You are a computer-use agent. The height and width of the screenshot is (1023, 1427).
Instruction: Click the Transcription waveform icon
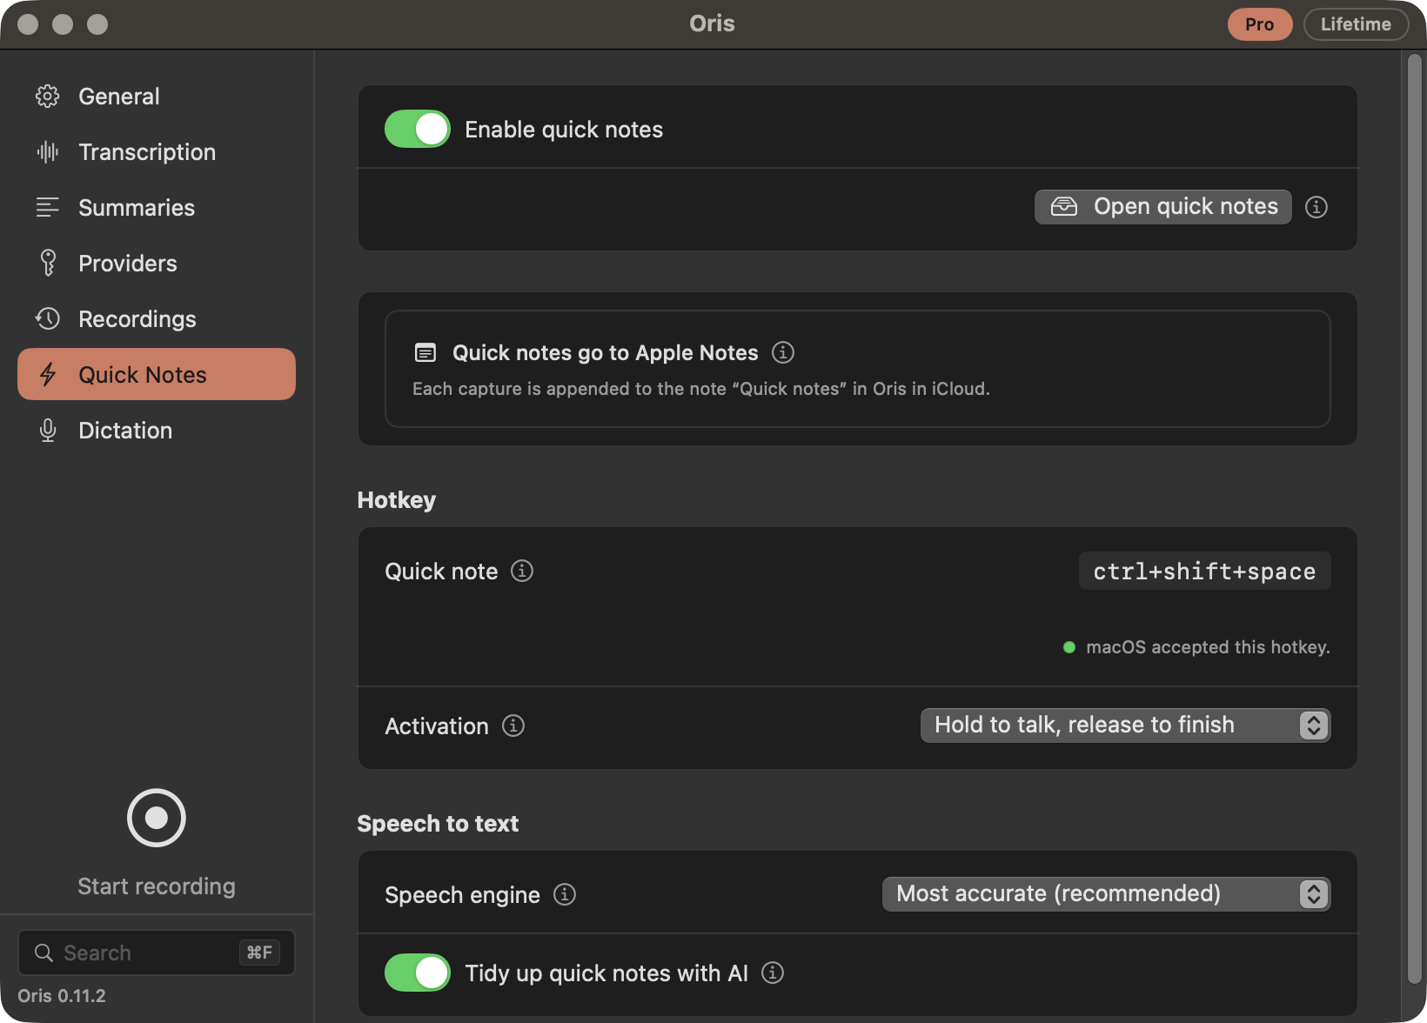(x=48, y=152)
